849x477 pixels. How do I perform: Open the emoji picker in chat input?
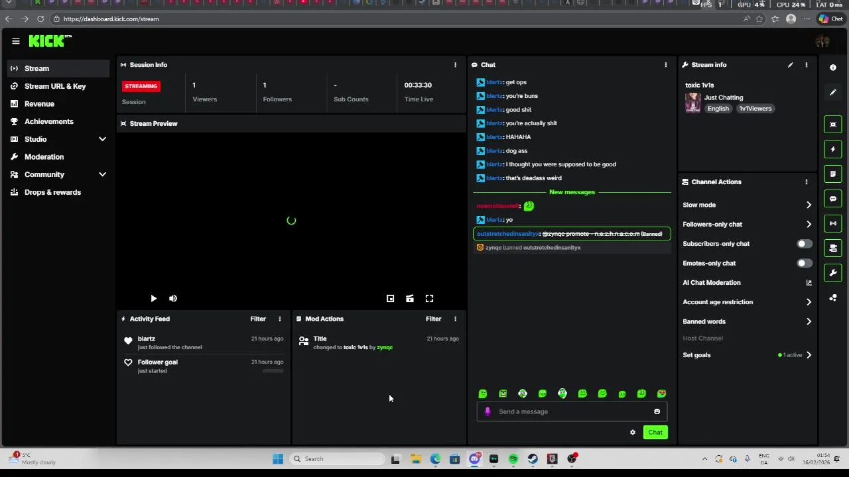657,412
